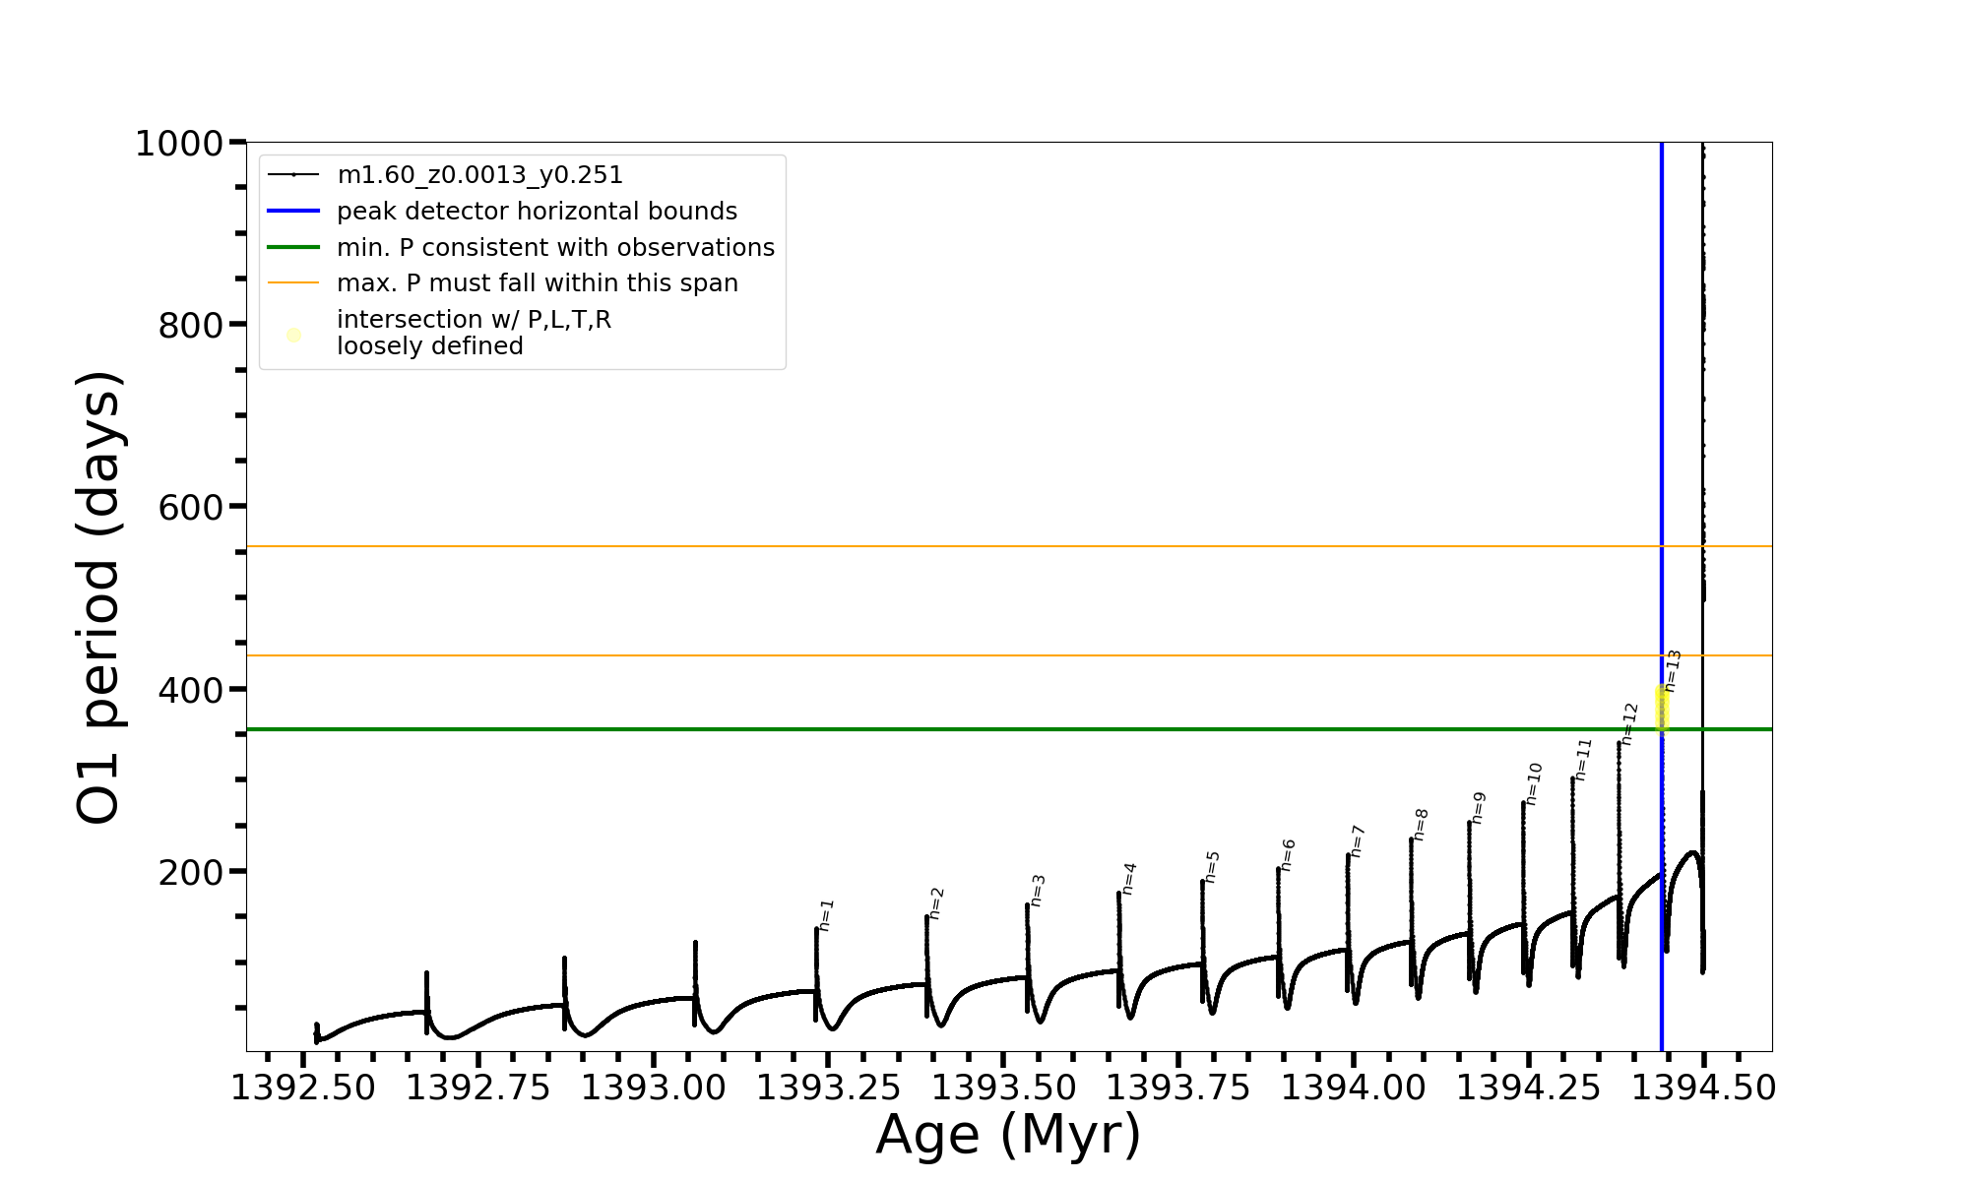Click the 'O1 period (days)' y-axis label
Image resolution: width=1969 pixels, height=1181 pixels.
pos(98,597)
